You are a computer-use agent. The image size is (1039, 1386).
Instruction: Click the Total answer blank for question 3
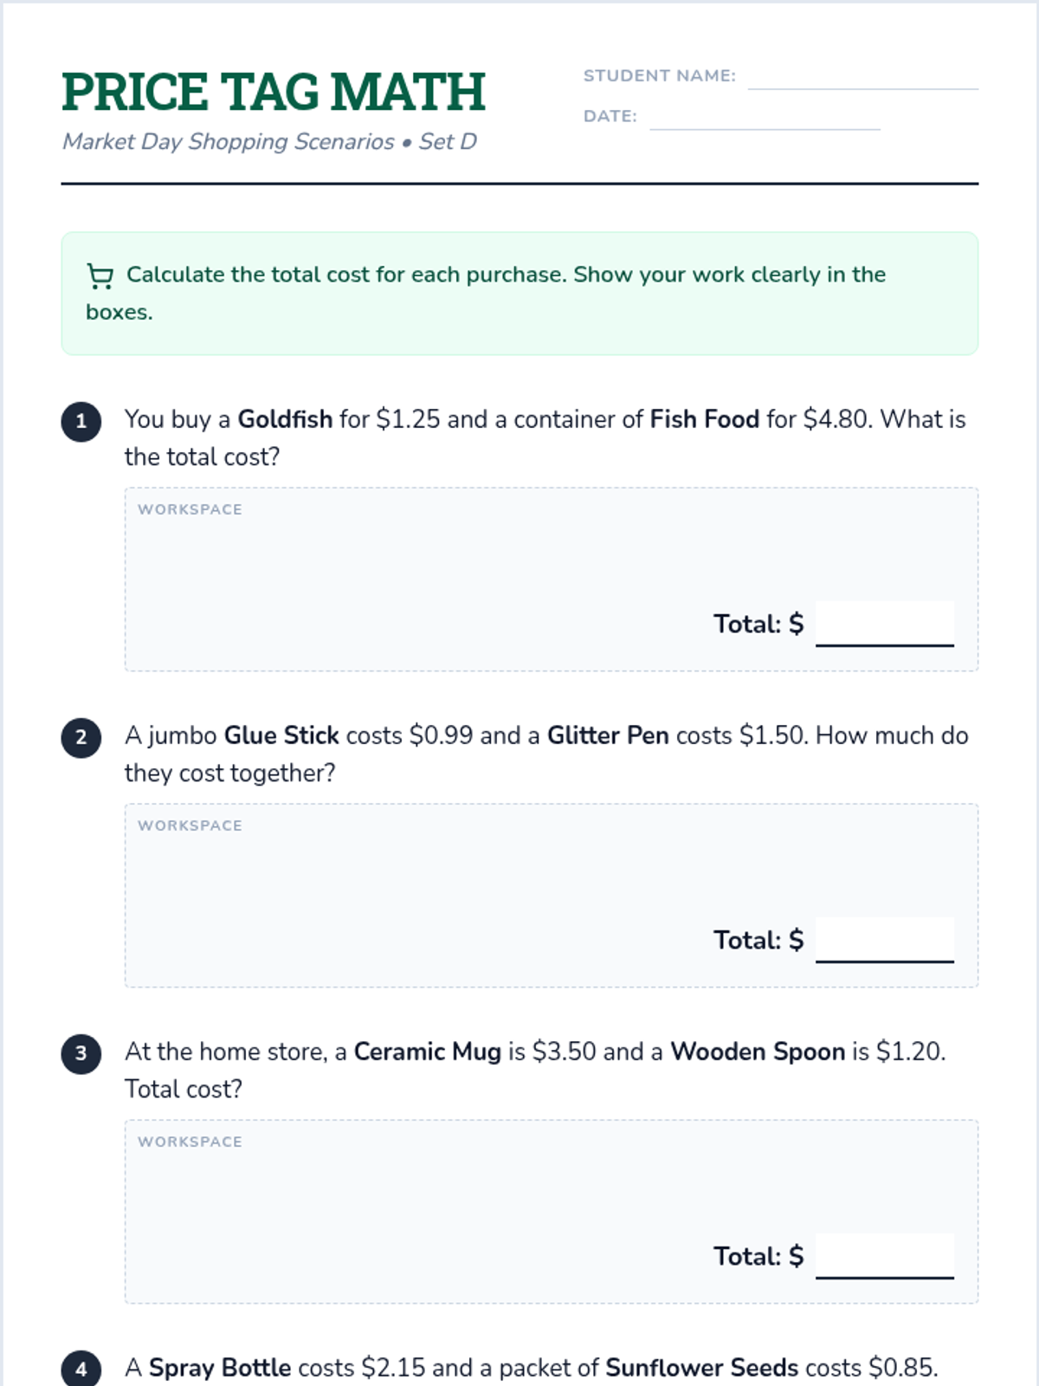[885, 1256]
